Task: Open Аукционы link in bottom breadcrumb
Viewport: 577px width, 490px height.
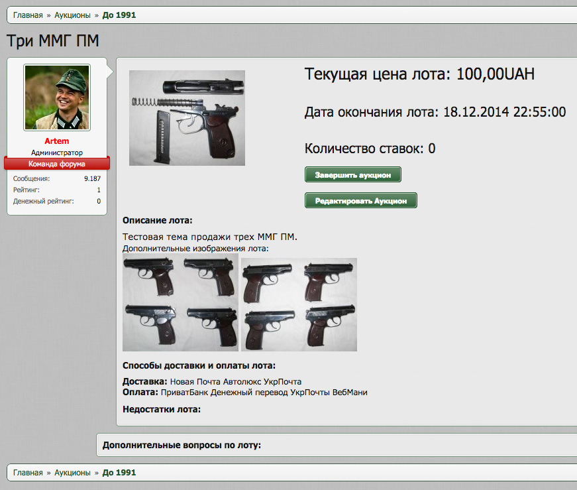Action: tap(72, 473)
